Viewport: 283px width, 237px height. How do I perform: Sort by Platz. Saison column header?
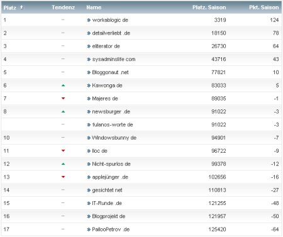[x=209, y=8]
